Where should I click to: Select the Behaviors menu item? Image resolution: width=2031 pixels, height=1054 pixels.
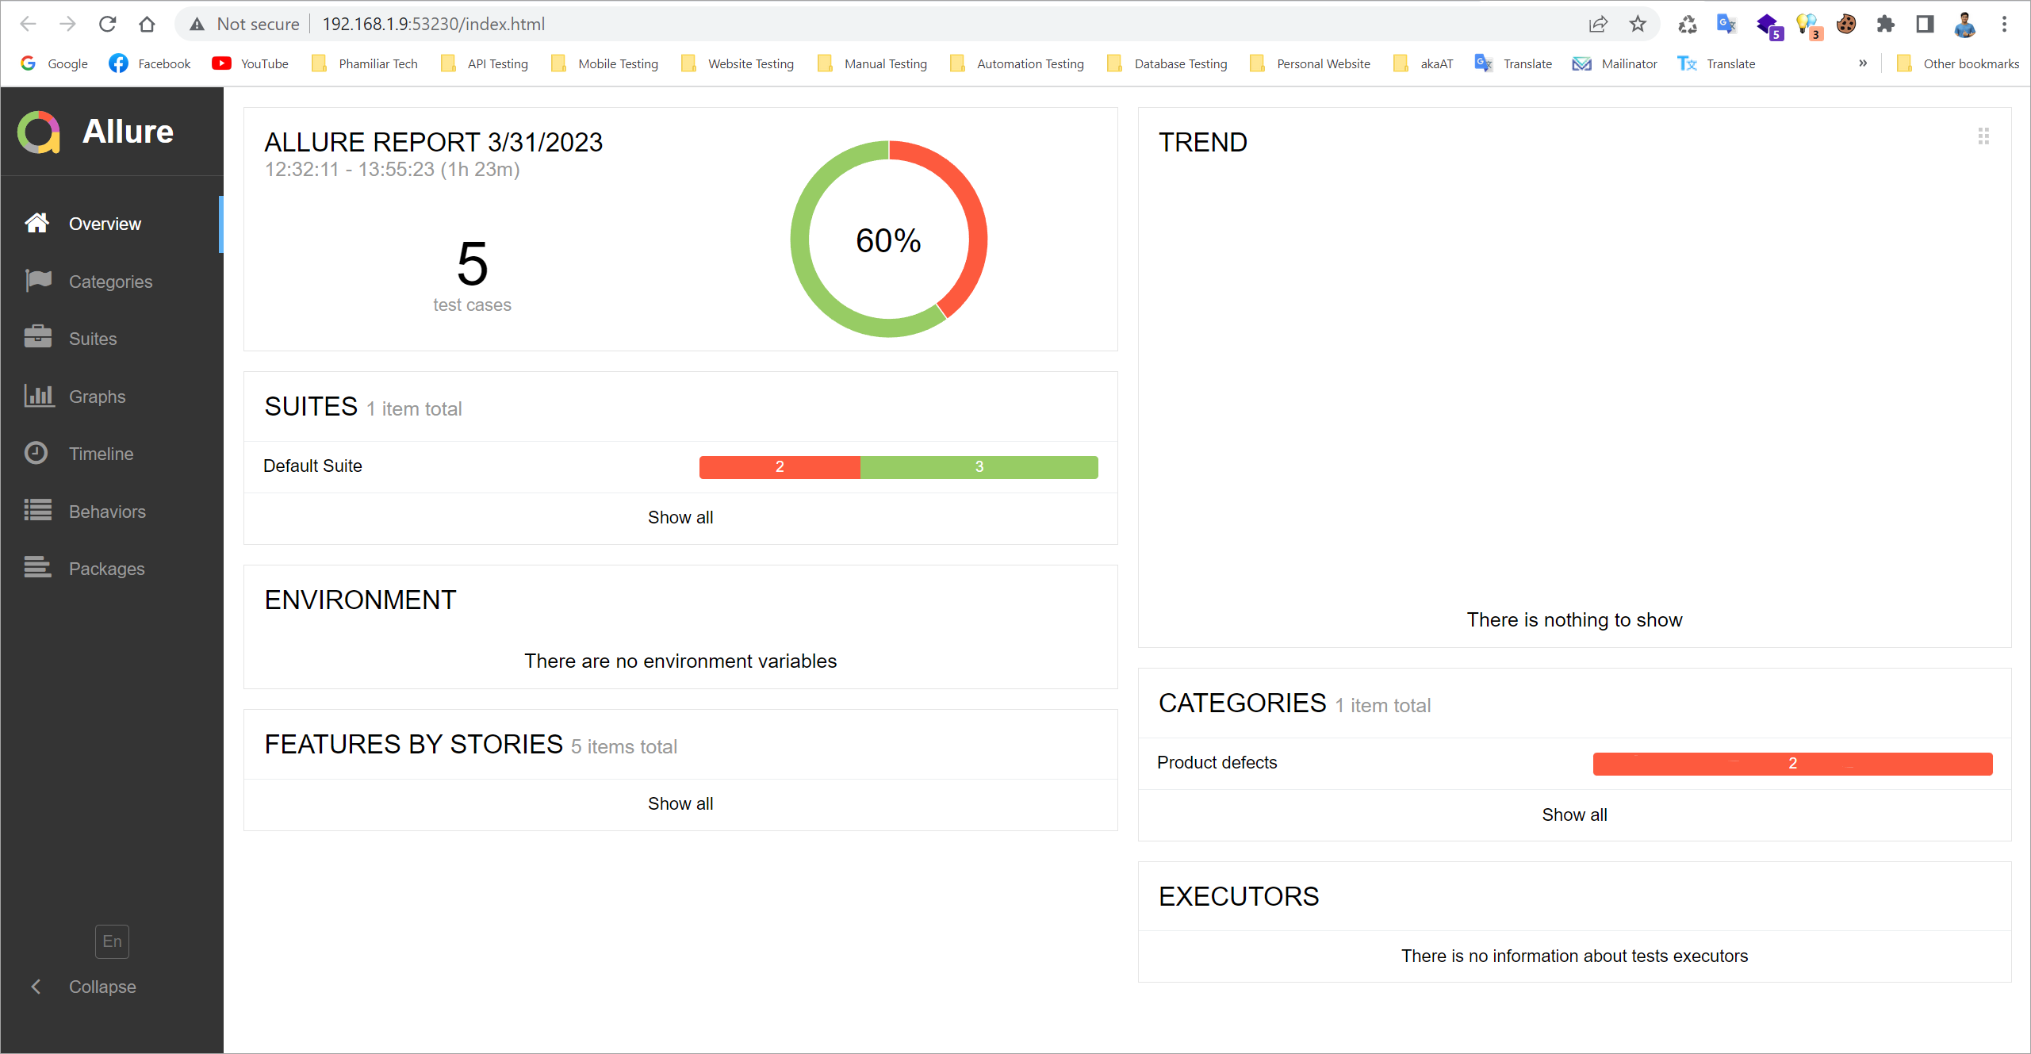click(112, 512)
